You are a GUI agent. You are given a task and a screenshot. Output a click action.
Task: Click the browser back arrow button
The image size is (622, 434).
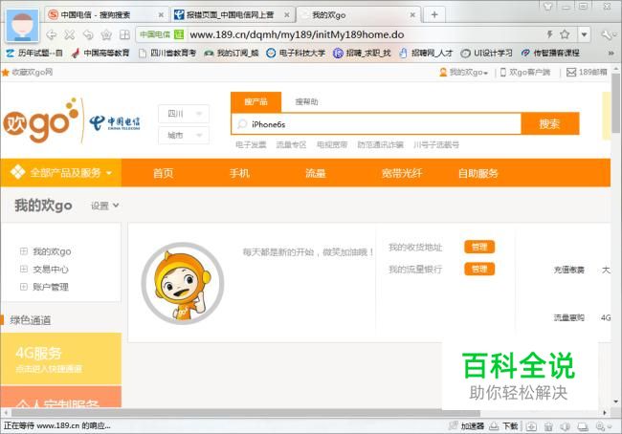(51, 34)
